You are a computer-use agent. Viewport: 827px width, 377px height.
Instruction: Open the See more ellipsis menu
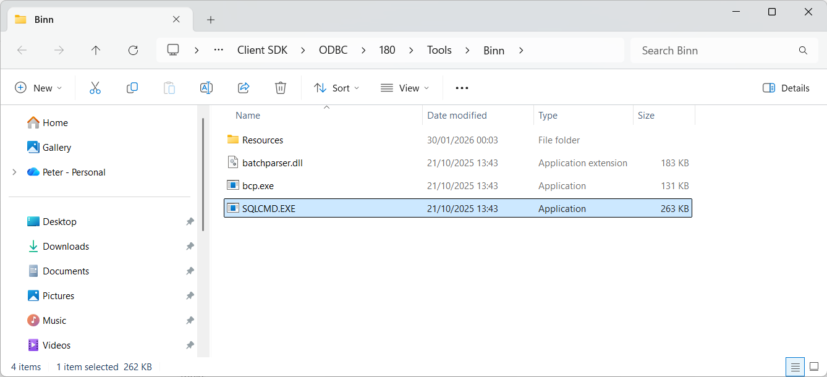click(462, 88)
